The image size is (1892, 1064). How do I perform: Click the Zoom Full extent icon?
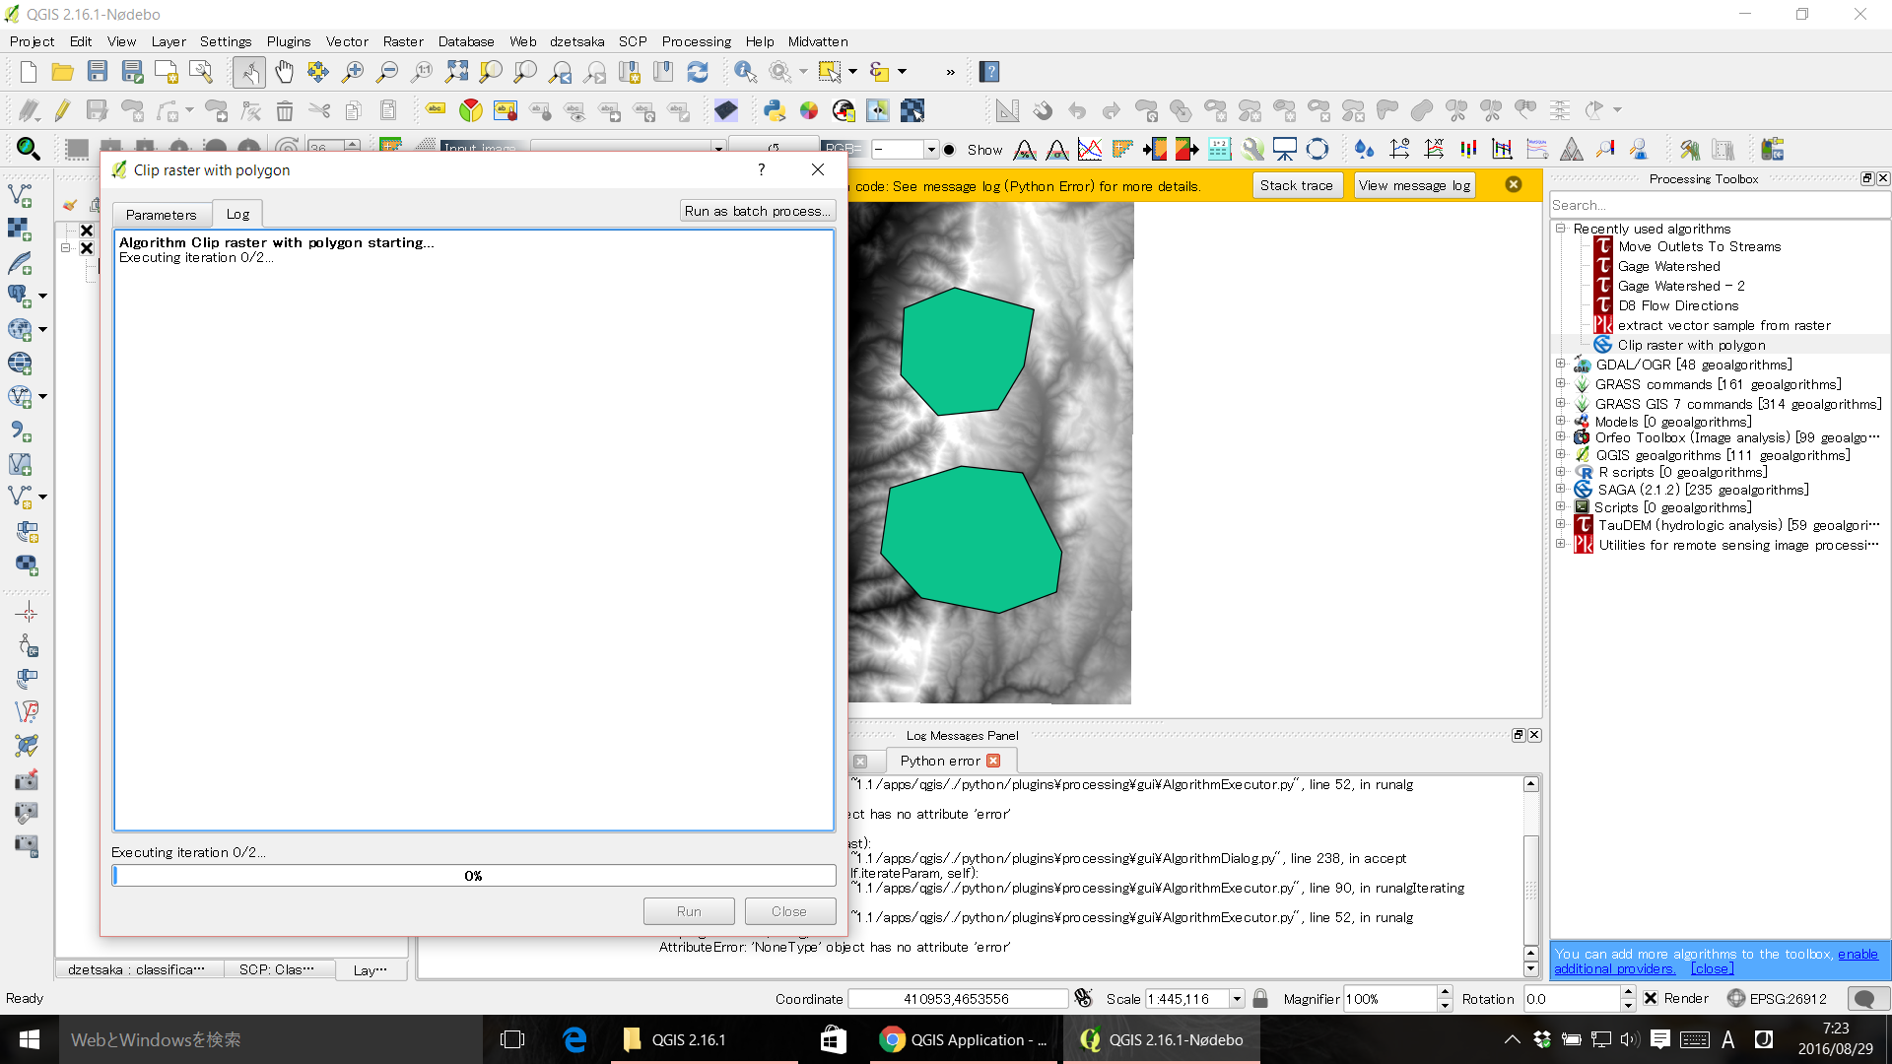[x=456, y=72]
